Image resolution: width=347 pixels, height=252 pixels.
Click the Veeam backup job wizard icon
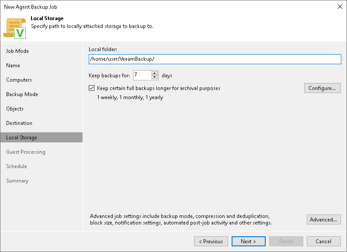click(x=14, y=28)
